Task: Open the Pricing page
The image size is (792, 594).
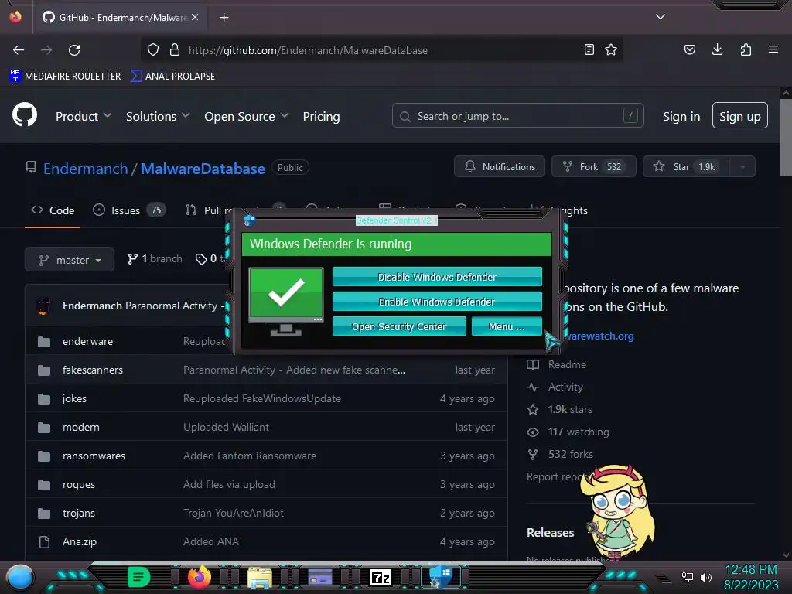Action: tap(321, 116)
